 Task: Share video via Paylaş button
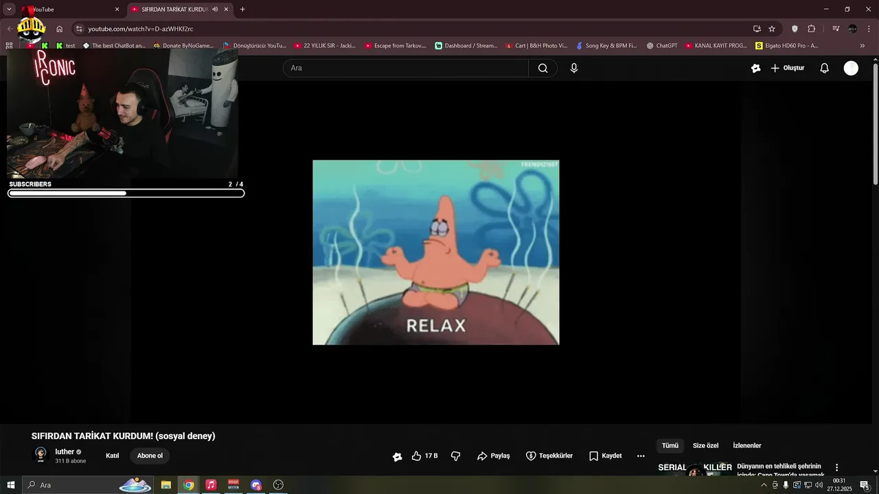pyautogui.click(x=493, y=456)
